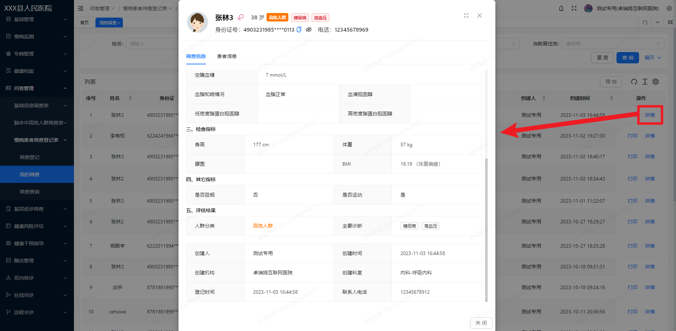The height and width of the screenshot is (331, 676).
Task: Switch to the 患者信息 tab
Action: click(227, 56)
